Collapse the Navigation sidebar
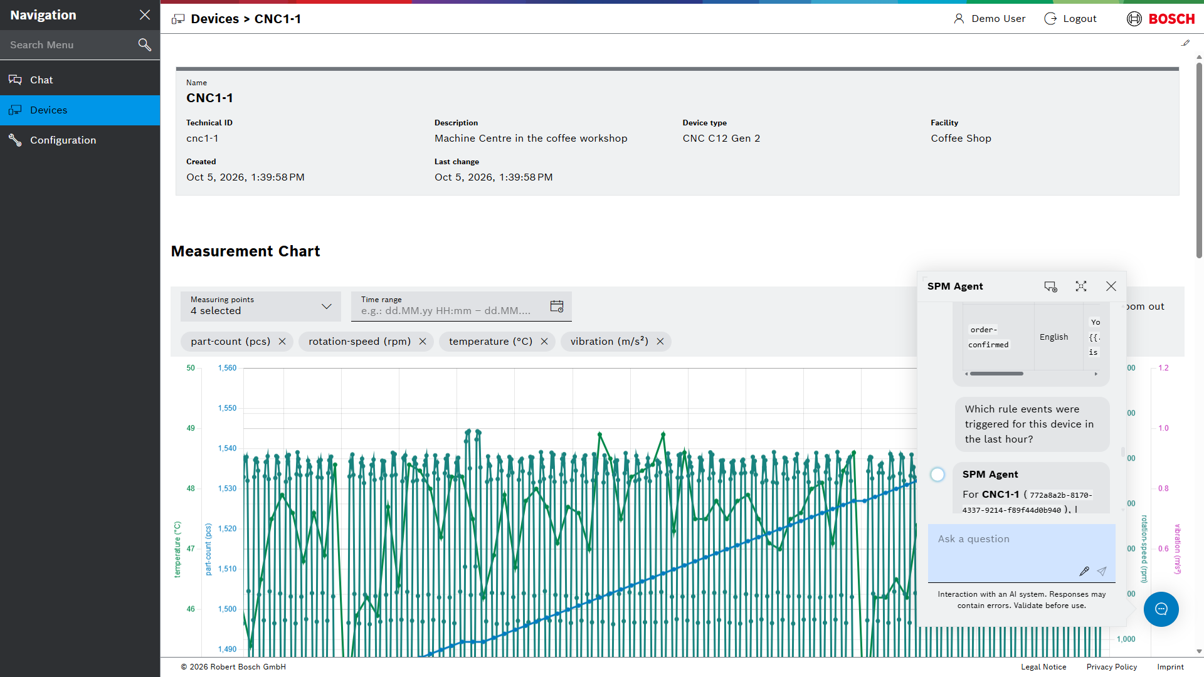The height and width of the screenshot is (677, 1204). pos(145,15)
